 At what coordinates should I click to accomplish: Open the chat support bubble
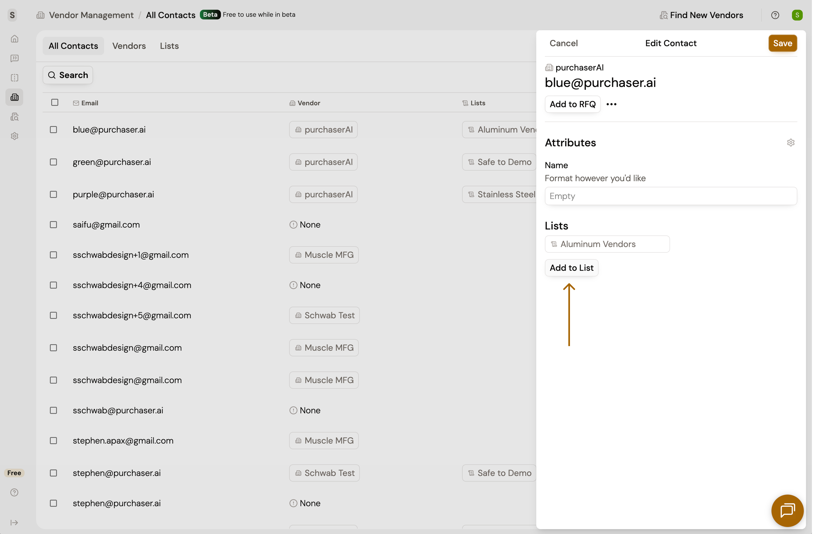pos(788,511)
